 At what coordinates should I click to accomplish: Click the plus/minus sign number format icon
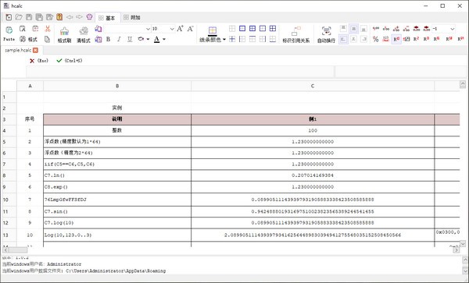[406, 39]
